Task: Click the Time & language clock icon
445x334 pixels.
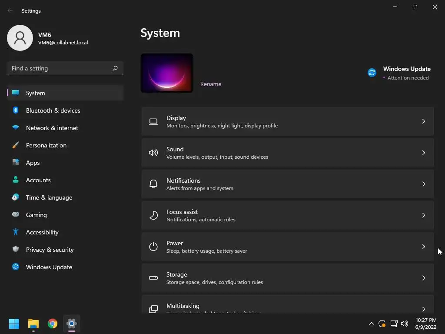Action: click(x=16, y=197)
